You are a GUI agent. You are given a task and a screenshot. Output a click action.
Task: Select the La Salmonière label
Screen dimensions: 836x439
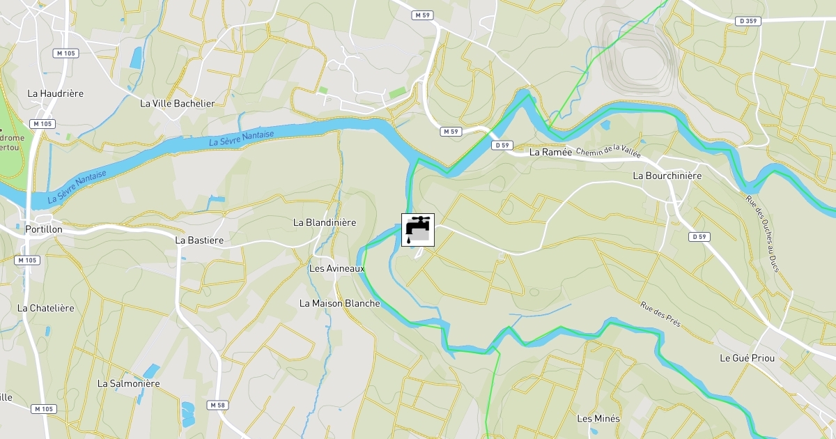pos(129,383)
